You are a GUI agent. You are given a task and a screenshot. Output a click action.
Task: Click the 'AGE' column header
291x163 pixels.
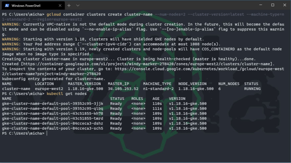tap(156, 99)
